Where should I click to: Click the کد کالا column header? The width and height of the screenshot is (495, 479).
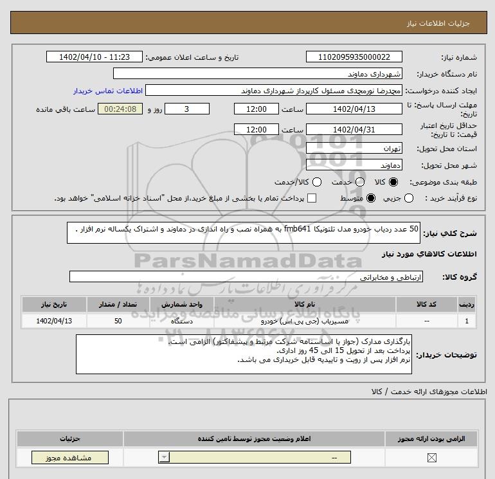pos(426,304)
